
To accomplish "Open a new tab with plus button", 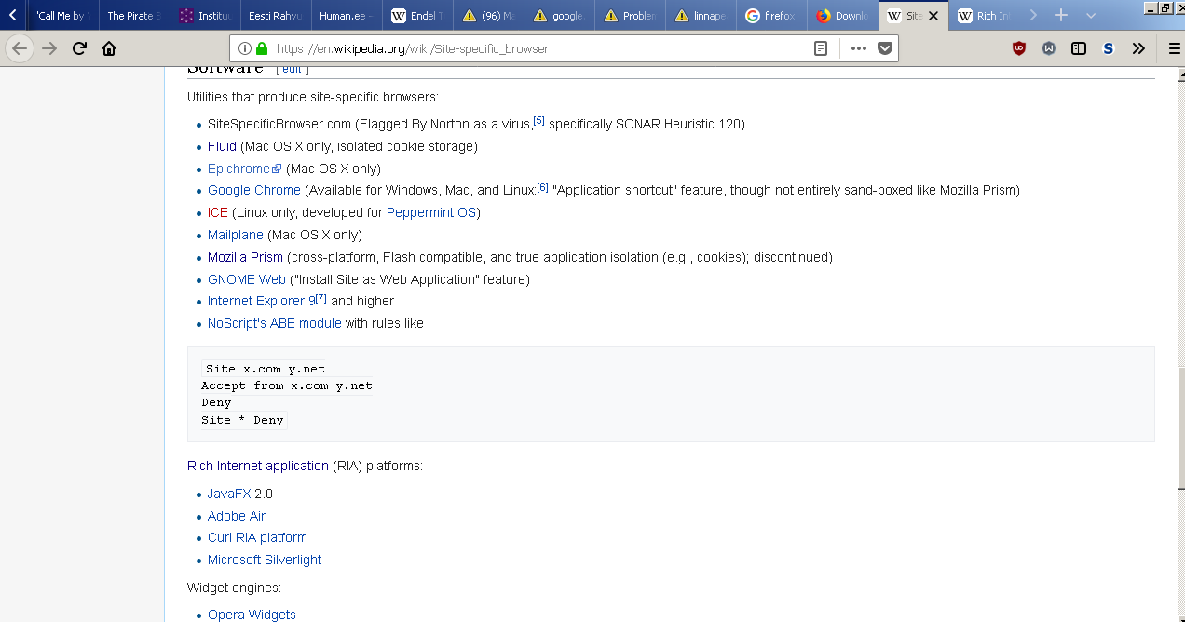I will (x=1060, y=16).
